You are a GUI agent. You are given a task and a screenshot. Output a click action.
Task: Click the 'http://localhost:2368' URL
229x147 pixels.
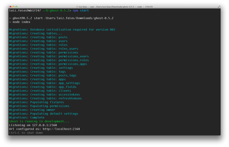(62, 129)
